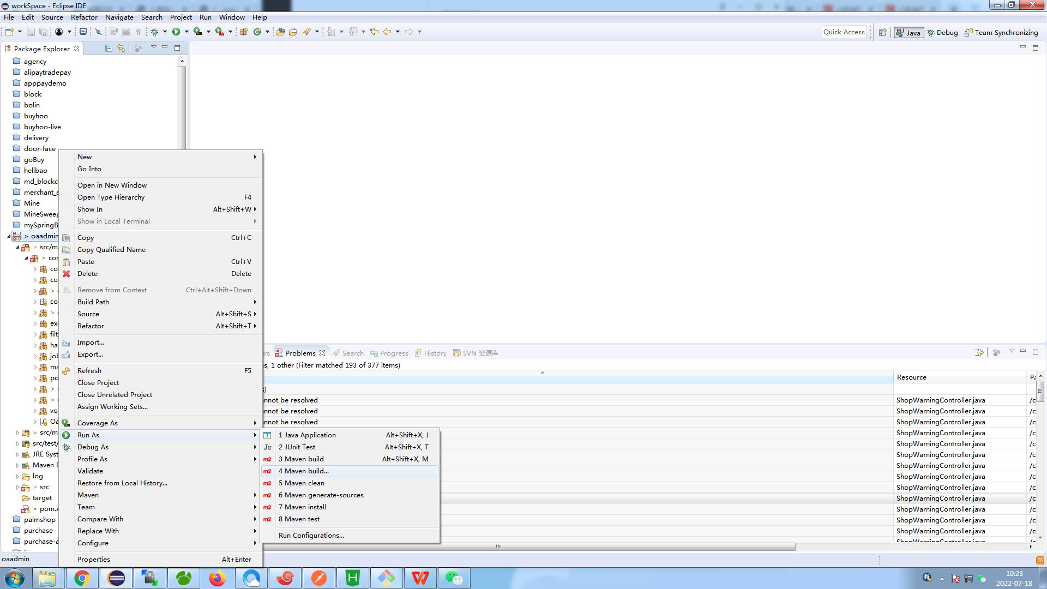Image resolution: width=1047 pixels, height=589 pixels.
Task: Click the New wizard toolbar icon
Action: (9, 32)
